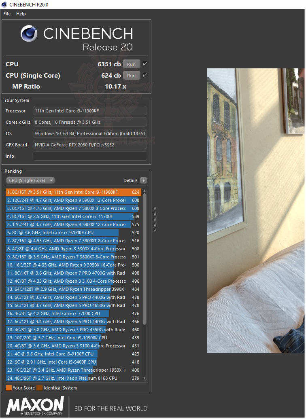This screenshot has width=306, height=419.
Task: Run the CPU (Single Core) benchmark
Action: (131, 76)
